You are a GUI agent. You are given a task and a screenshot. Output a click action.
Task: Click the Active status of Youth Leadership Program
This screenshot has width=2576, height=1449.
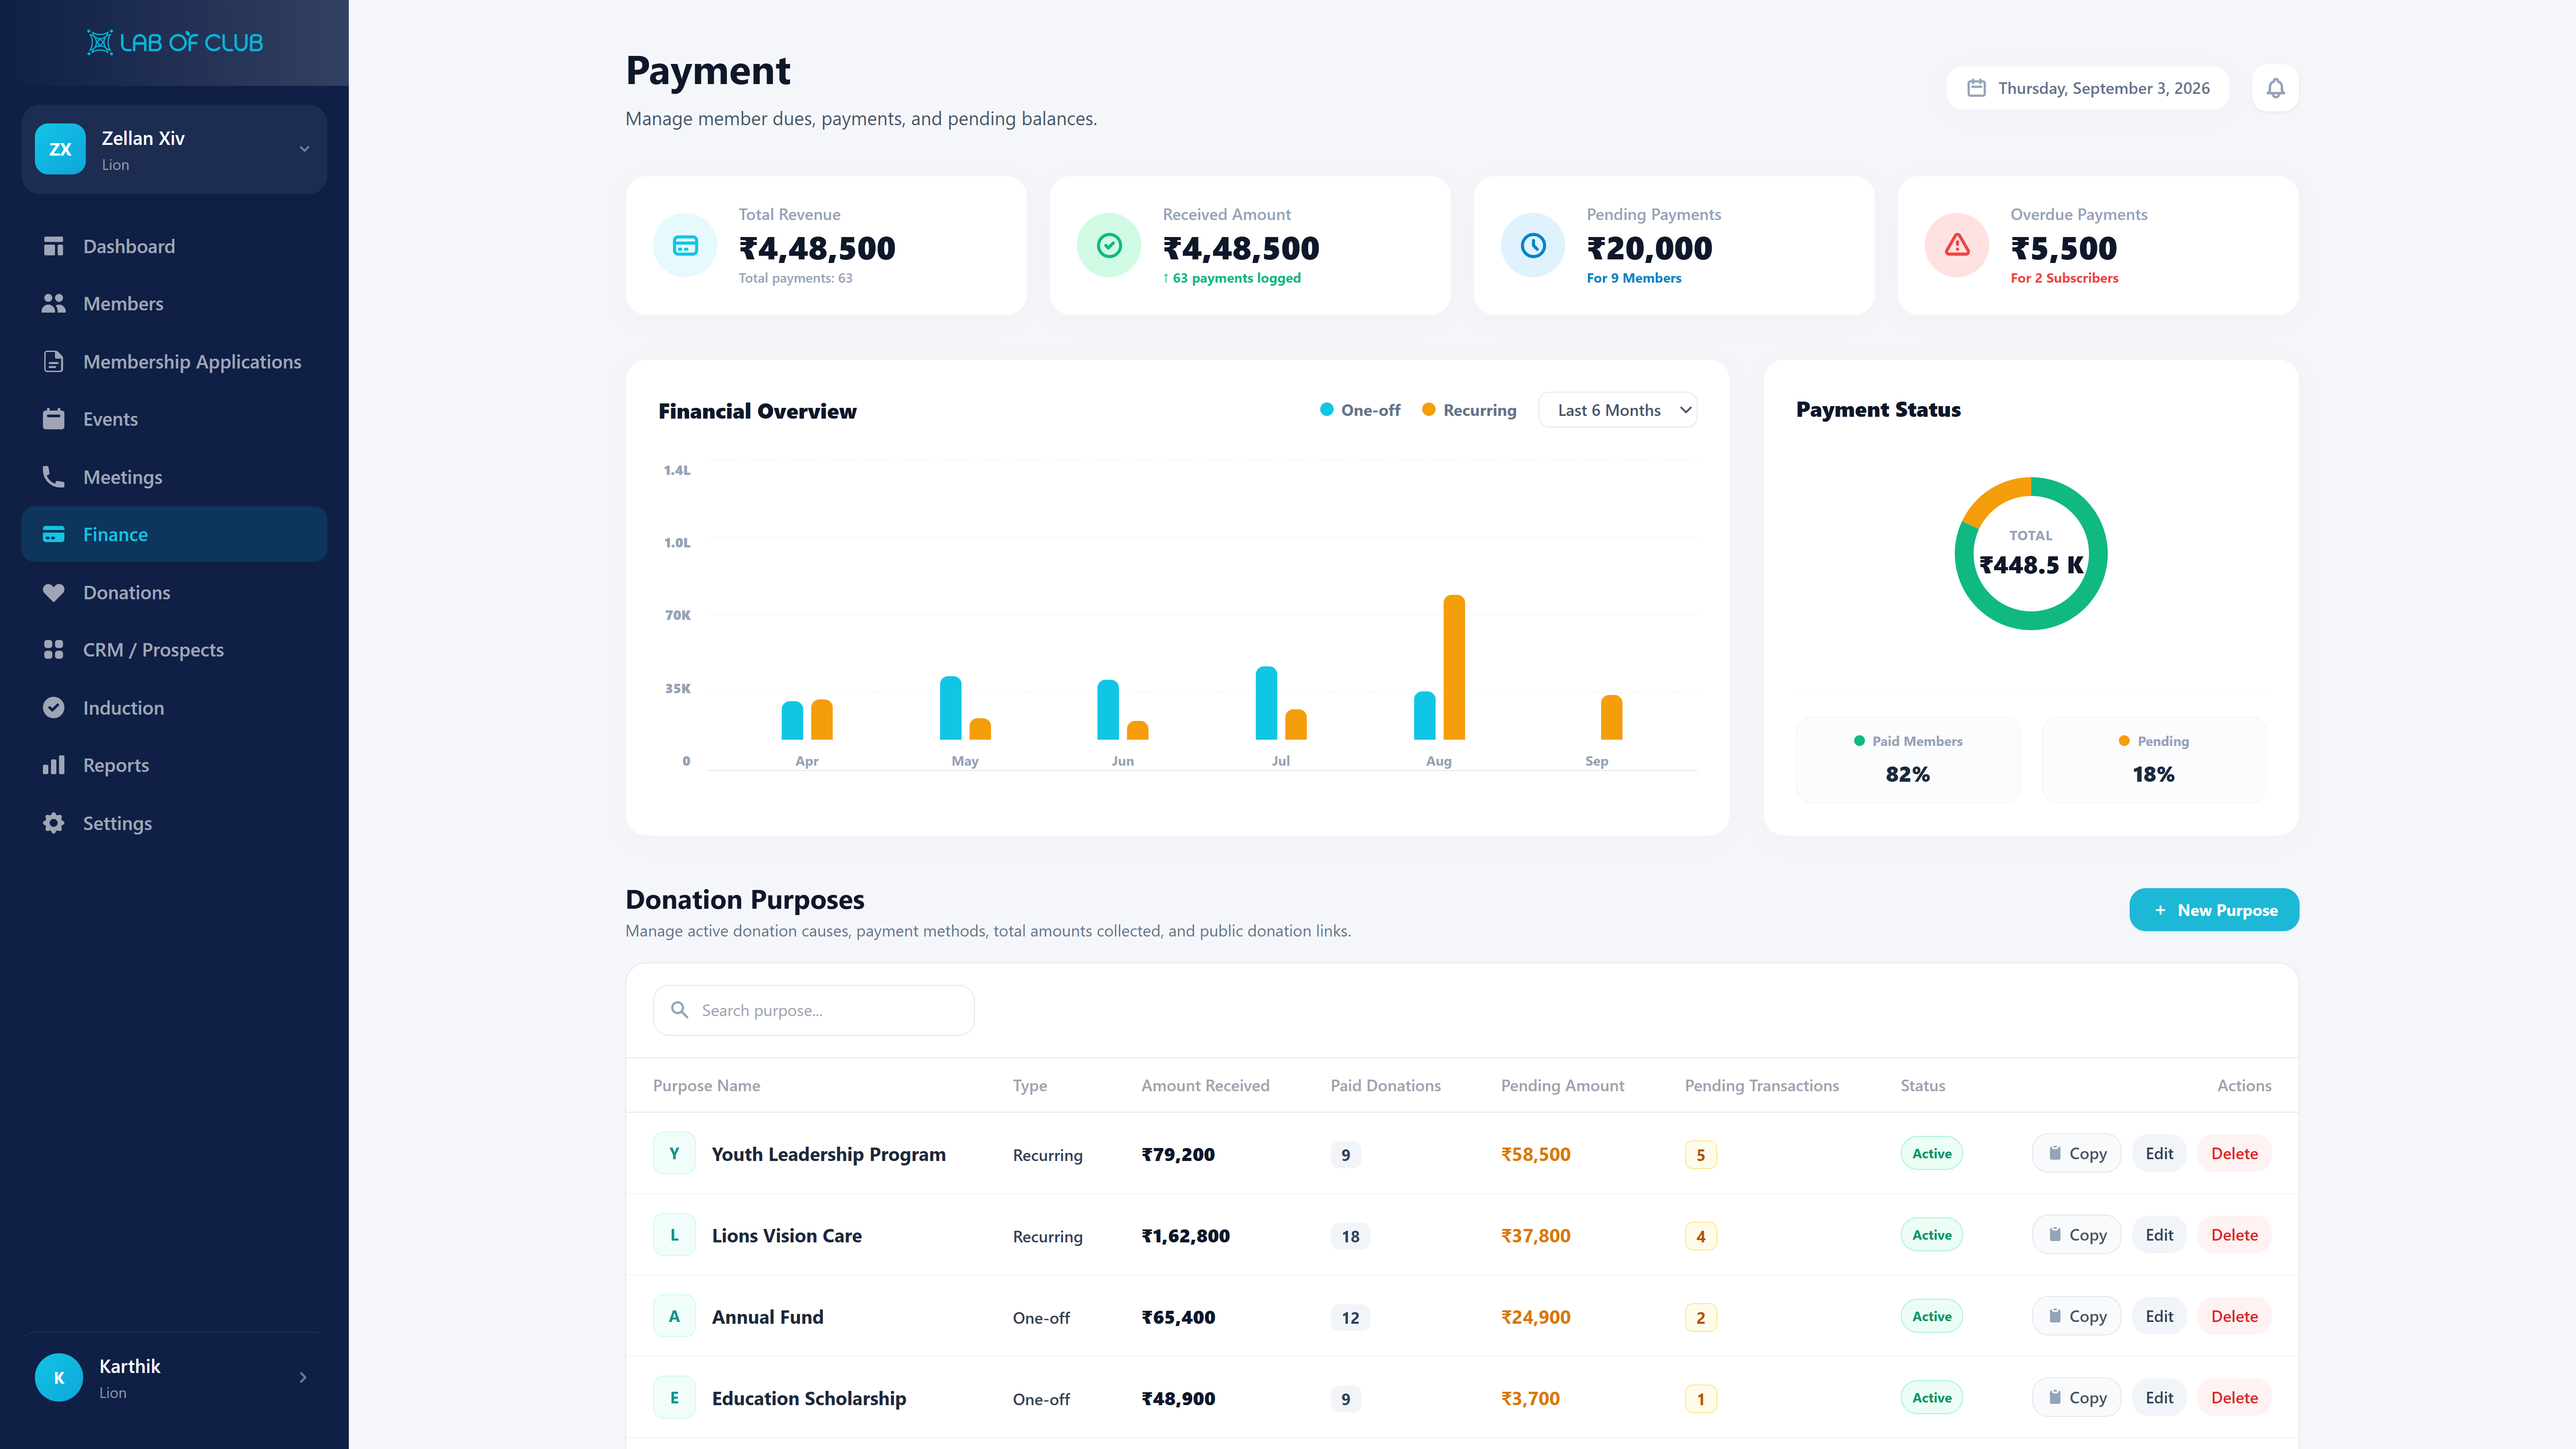1931,1154
